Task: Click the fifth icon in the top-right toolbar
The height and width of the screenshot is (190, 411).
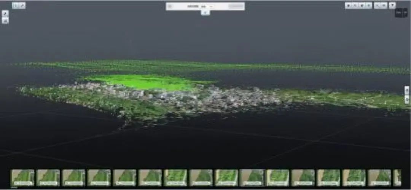Action: [x=378, y=5]
